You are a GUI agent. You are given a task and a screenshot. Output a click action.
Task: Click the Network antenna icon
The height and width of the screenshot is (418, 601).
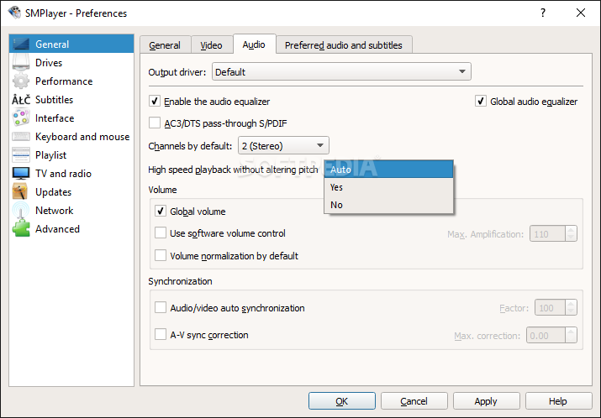21,210
